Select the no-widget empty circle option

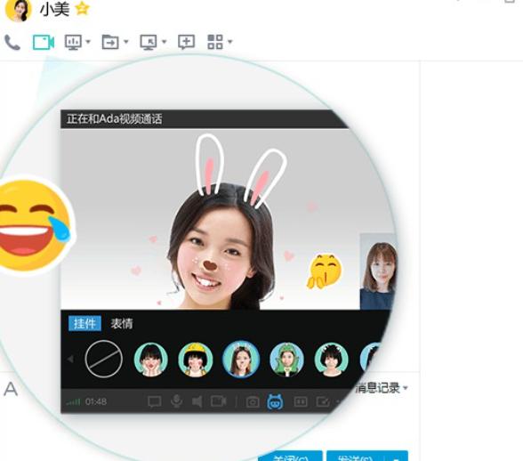(x=104, y=359)
